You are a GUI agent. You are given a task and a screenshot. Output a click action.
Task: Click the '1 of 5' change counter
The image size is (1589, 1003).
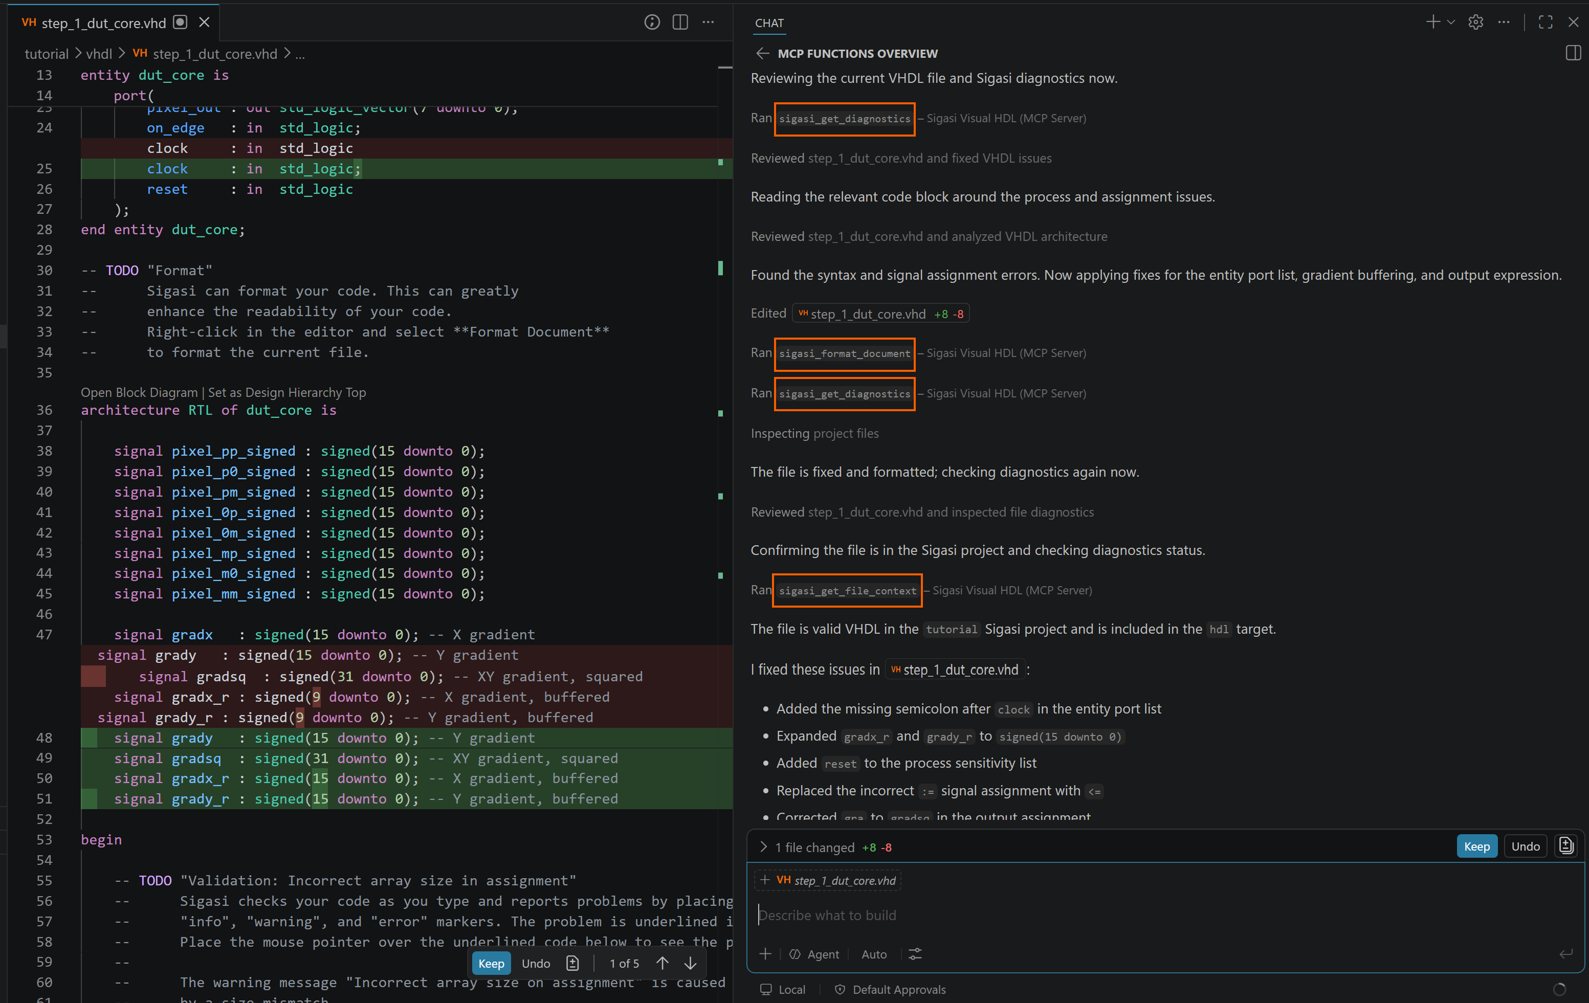coord(624,964)
